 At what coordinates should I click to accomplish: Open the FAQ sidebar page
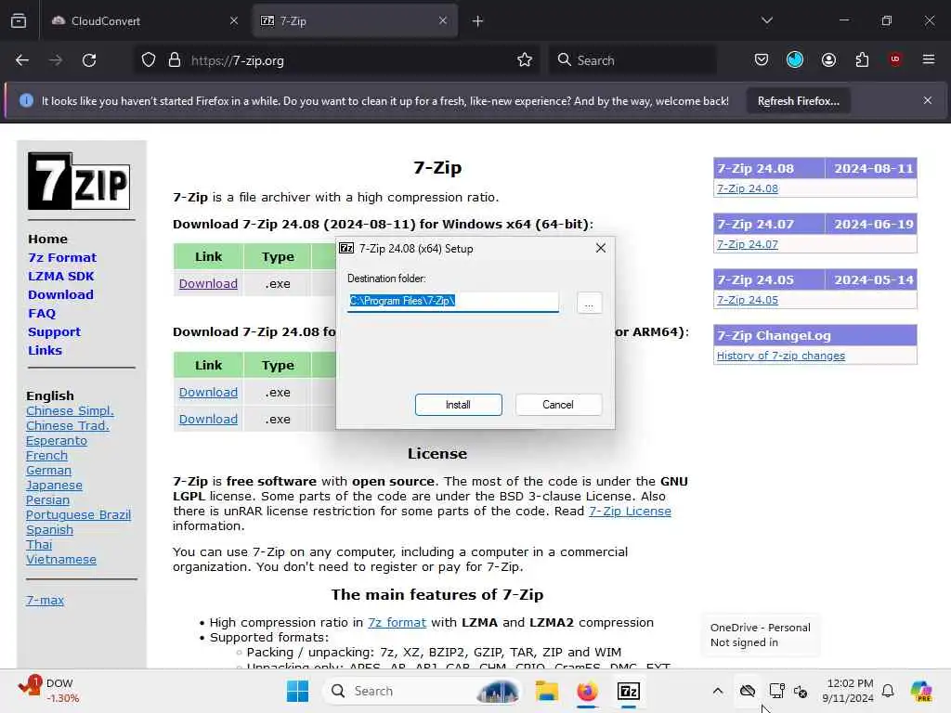(x=42, y=314)
